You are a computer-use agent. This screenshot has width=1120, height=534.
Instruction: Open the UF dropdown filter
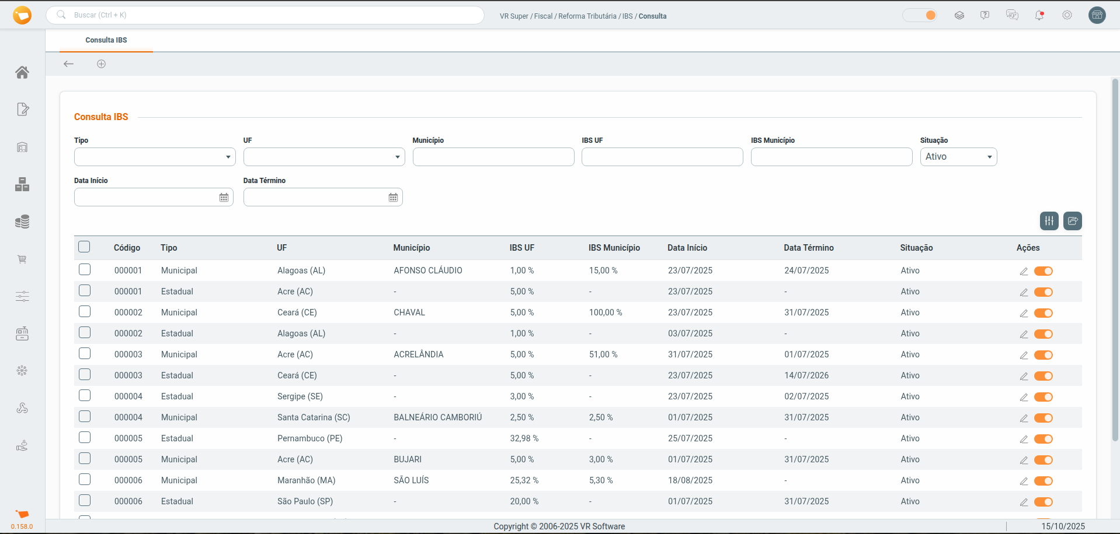324,157
